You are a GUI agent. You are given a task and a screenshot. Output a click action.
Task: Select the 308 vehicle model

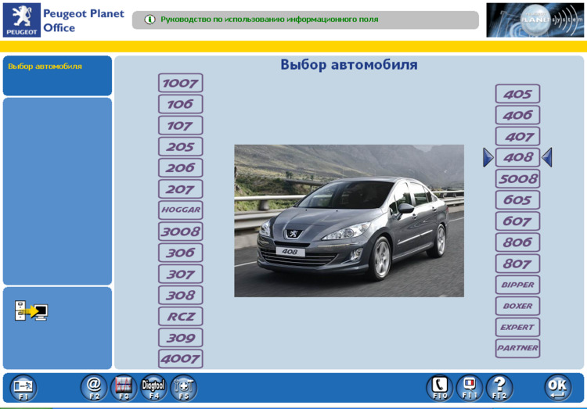tap(181, 296)
